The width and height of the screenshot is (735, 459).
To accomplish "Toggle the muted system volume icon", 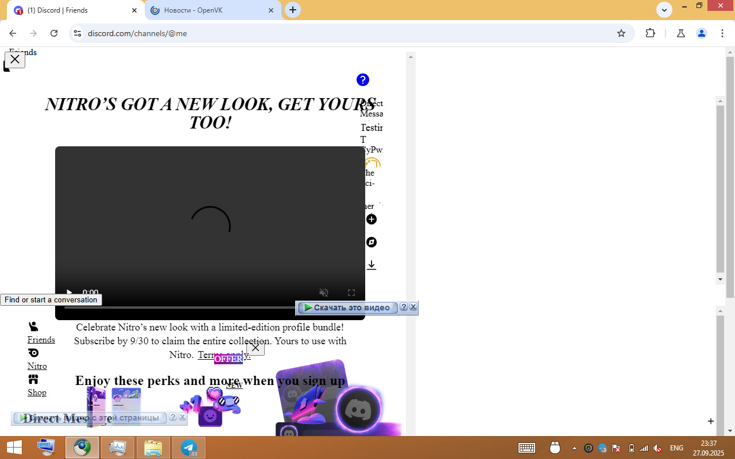I will tap(657, 448).
